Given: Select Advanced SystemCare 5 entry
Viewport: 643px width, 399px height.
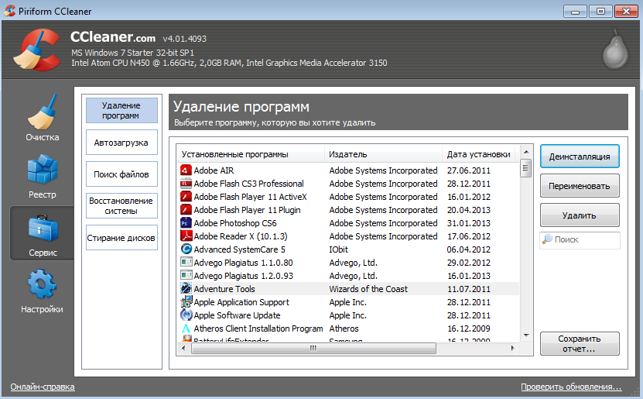Looking at the screenshot, I should tap(240, 249).
